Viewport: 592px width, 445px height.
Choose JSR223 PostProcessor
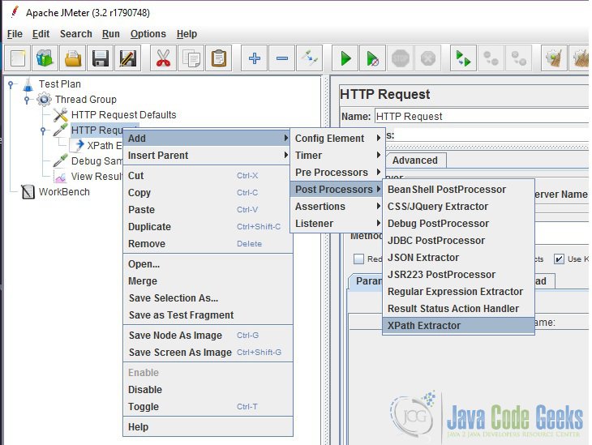click(x=459, y=275)
